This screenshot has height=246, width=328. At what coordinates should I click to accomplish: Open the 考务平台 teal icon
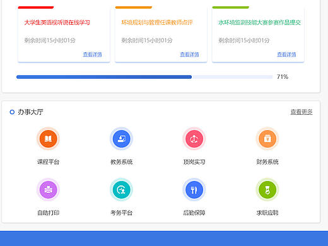coord(121,190)
